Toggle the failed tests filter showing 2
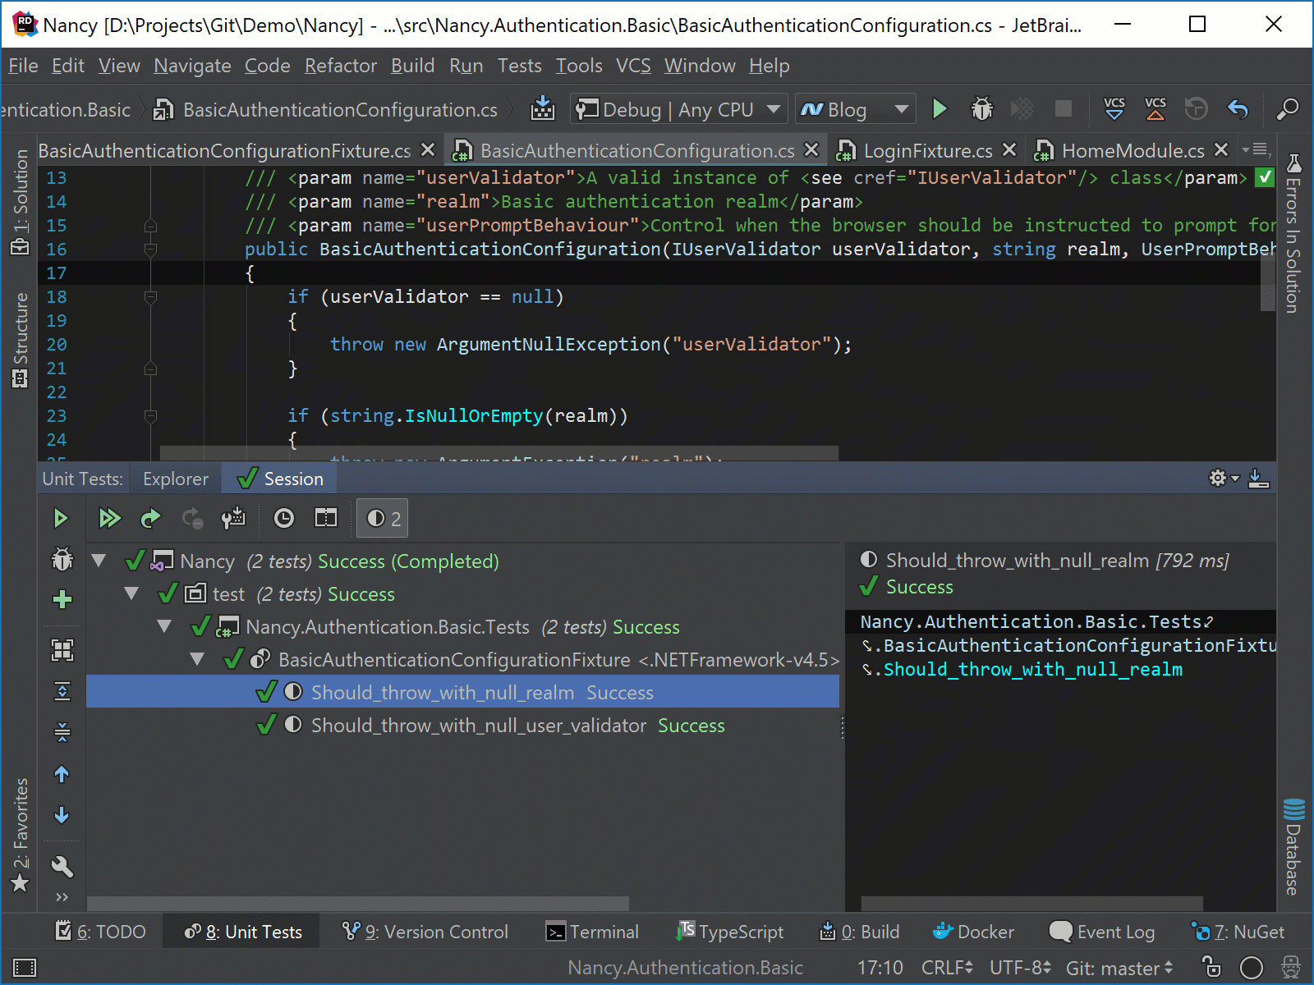 (x=382, y=518)
